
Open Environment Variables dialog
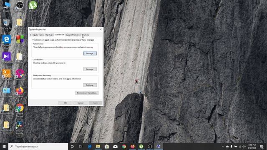pos(87,93)
